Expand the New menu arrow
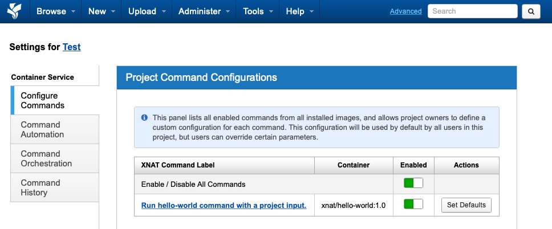Viewport: 552px width, 229px height. pyautogui.click(x=113, y=11)
